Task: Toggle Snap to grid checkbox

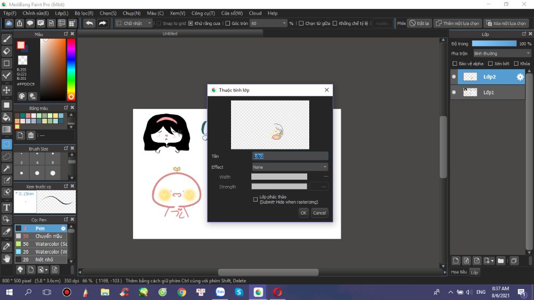Action: 159,23
